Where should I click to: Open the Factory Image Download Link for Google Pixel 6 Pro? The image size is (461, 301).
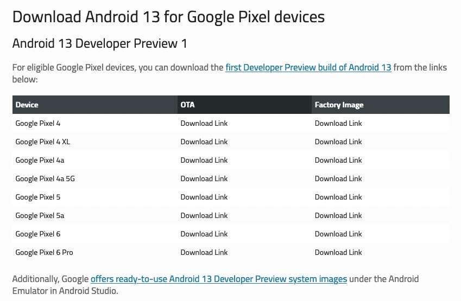[338, 253]
